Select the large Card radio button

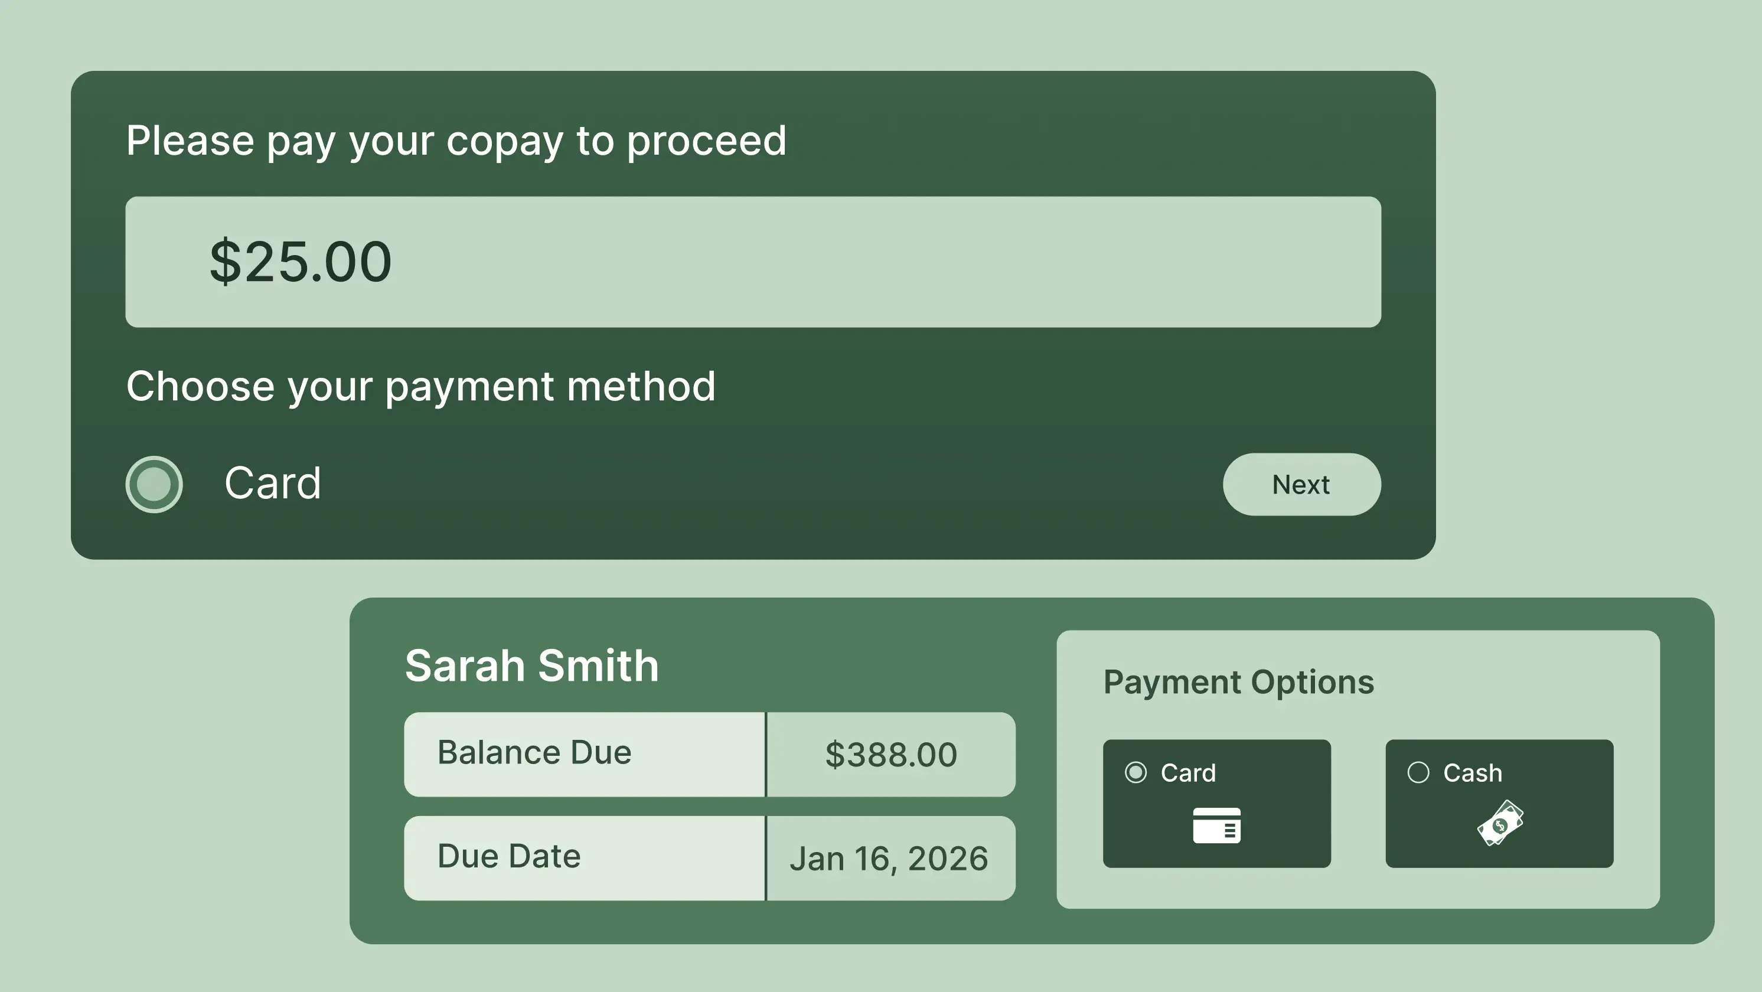coord(154,484)
